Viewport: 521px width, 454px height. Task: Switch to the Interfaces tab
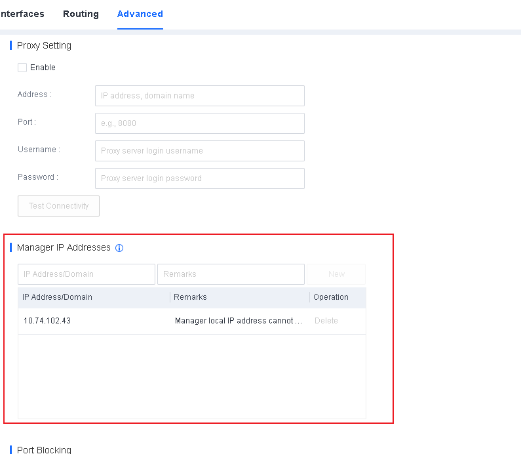[x=22, y=14]
